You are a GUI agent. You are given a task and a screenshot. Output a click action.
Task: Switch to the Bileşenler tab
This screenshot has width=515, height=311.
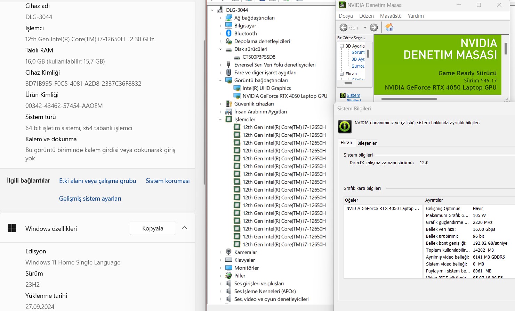pos(367,143)
